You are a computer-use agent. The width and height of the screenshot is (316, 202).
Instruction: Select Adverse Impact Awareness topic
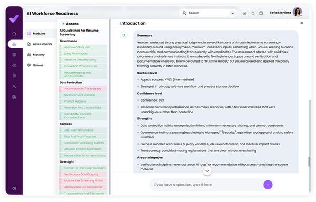point(83,149)
